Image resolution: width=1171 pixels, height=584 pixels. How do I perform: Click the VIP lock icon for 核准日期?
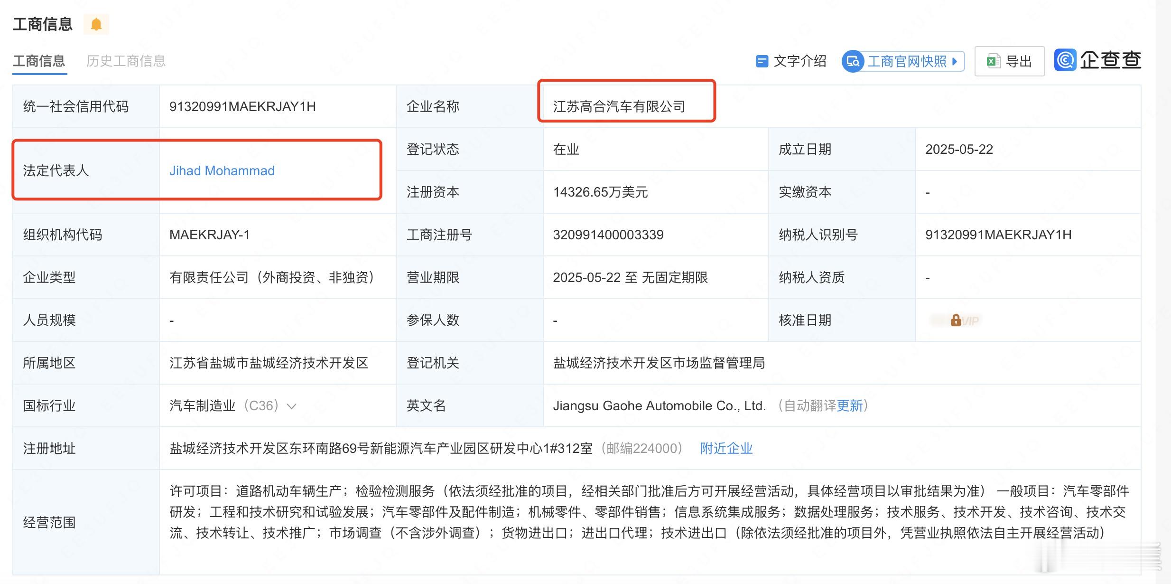(x=956, y=320)
